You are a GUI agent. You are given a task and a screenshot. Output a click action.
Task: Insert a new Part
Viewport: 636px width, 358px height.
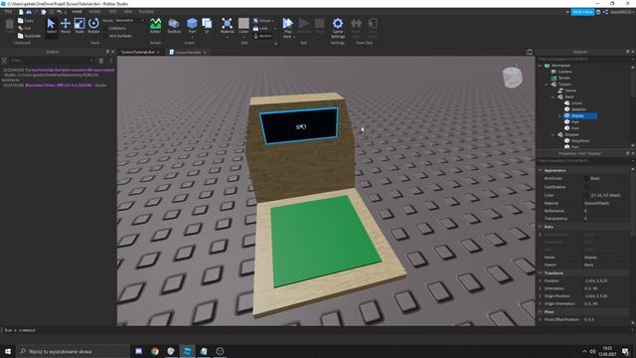pos(192,26)
